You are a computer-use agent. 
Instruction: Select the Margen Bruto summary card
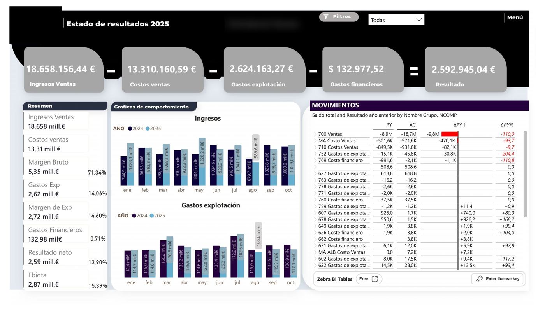tap(56, 166)
